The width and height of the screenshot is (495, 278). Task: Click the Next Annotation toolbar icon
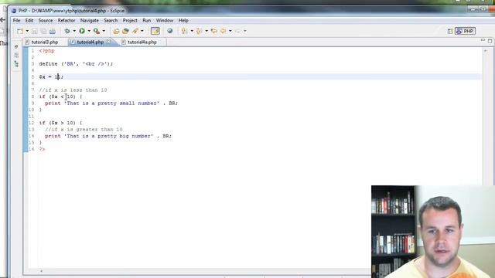click(184, 31)
